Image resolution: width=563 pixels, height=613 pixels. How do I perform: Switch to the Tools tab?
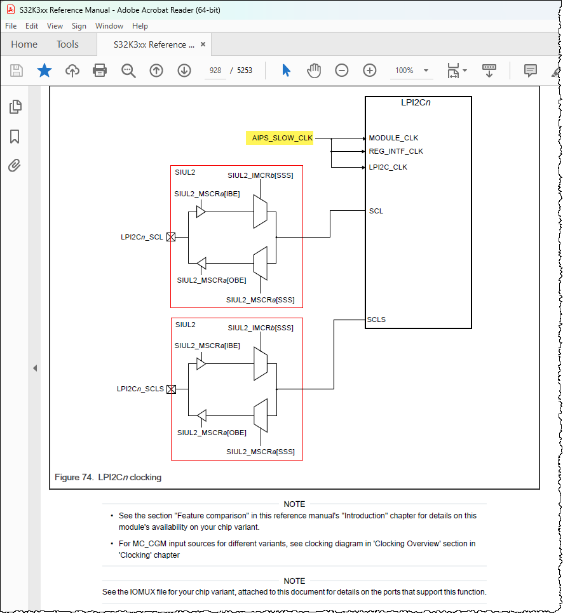(67, 44)
